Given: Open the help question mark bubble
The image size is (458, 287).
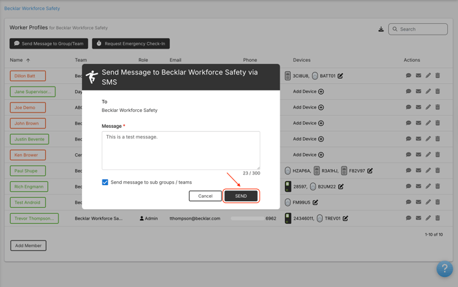Looking at the screenshot, I should 445,268.
